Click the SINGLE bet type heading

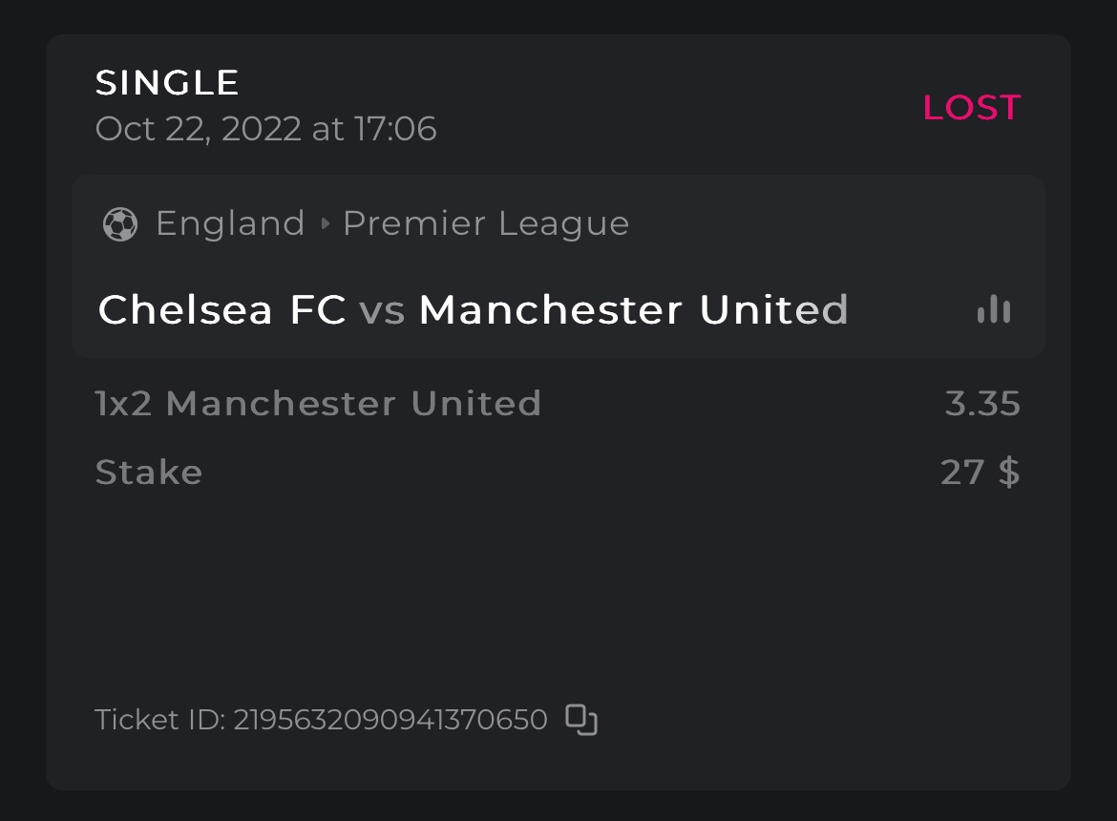pyautogui.click(x=167, y=83)
